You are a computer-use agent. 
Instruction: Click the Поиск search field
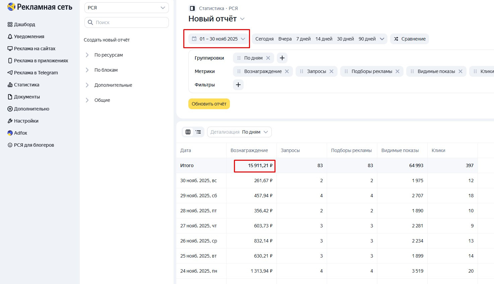coord(127,22)
